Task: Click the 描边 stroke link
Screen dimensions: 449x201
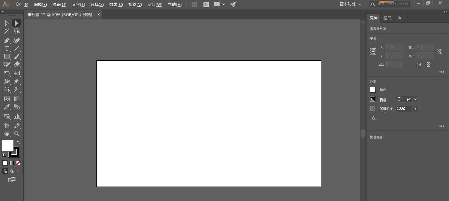Action: pyautogui.click(x=383, y=100)
